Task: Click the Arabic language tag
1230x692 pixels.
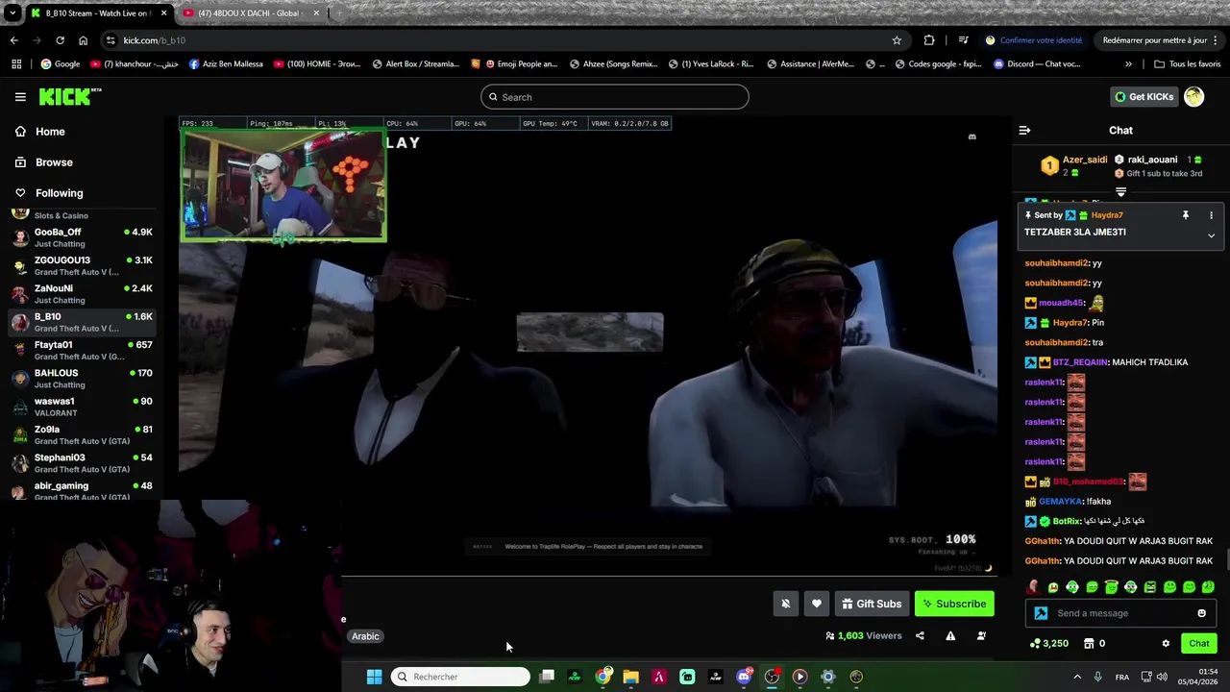Action: coord(365,636)
